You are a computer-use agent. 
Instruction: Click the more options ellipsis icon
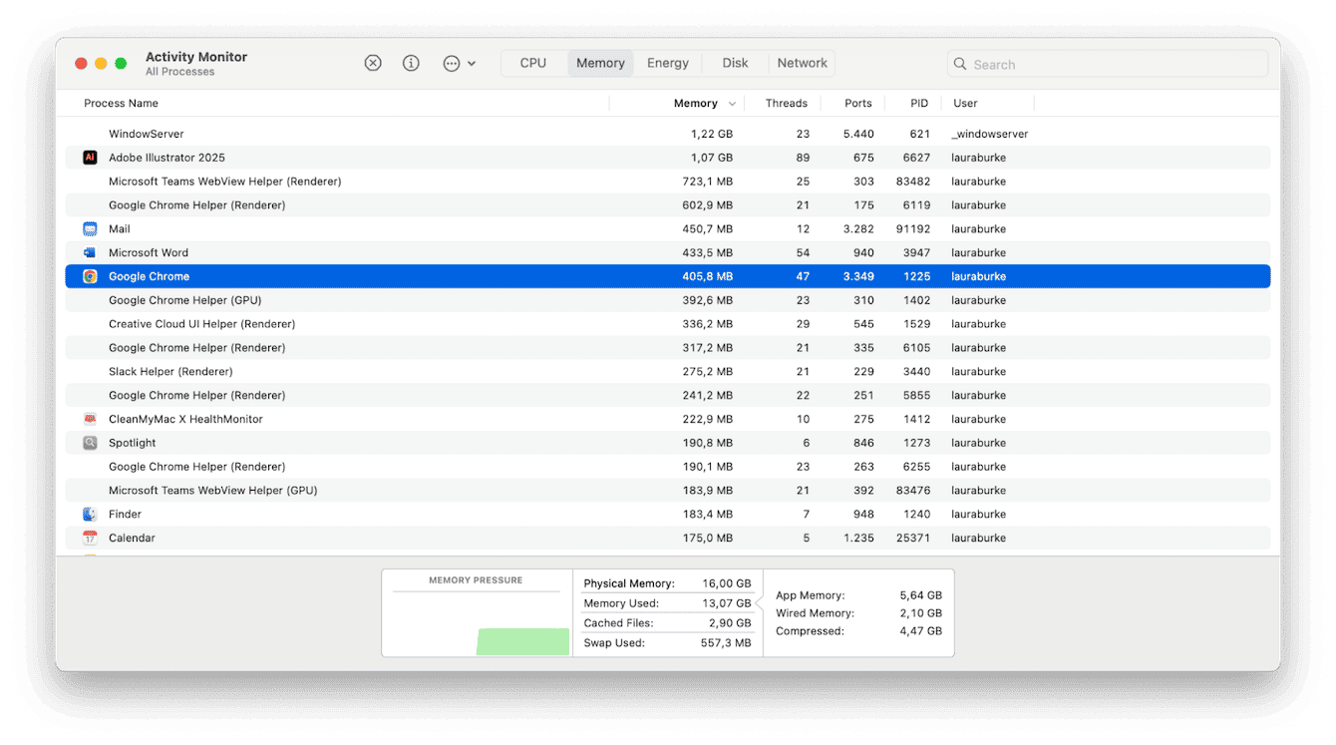[451, 62]
